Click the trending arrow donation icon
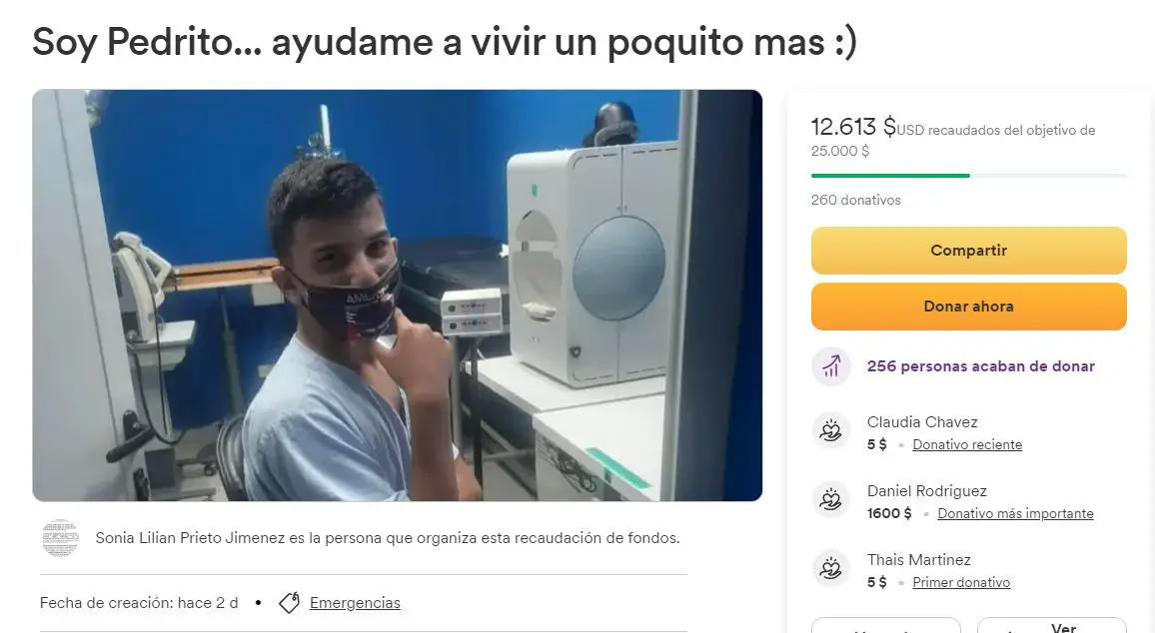The height and width of the screenshot is (633, 1155). pos(831,365)
